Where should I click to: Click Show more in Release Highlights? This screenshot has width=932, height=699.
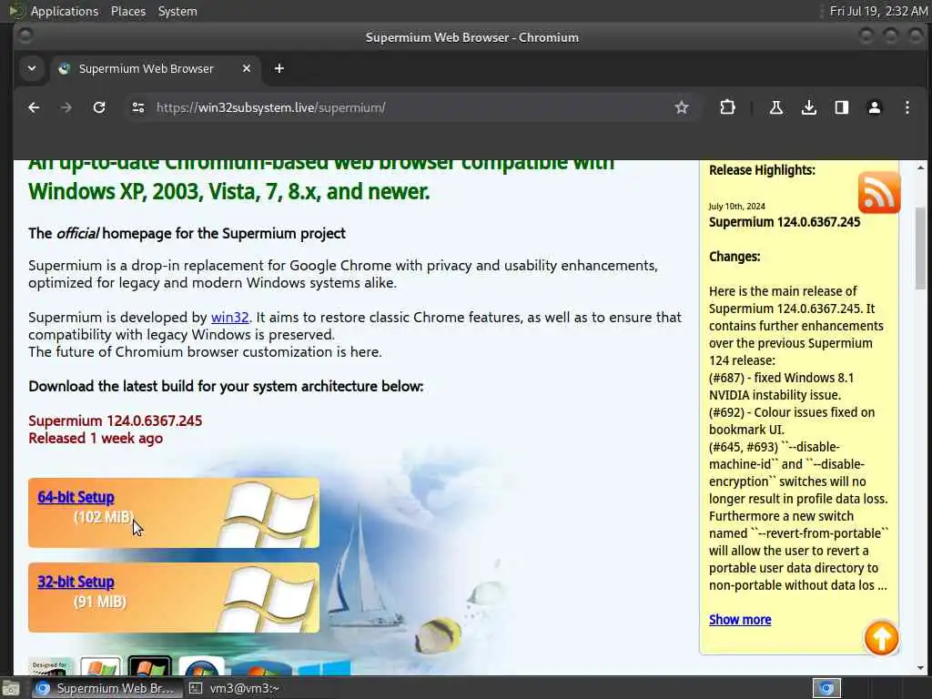740,620
